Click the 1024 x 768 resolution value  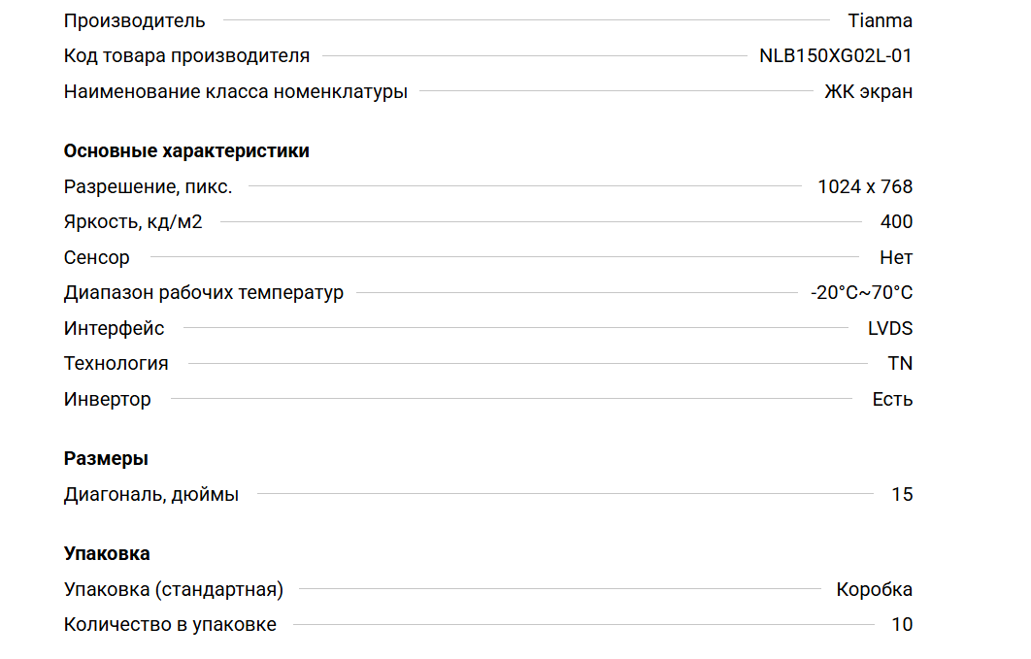865,187
